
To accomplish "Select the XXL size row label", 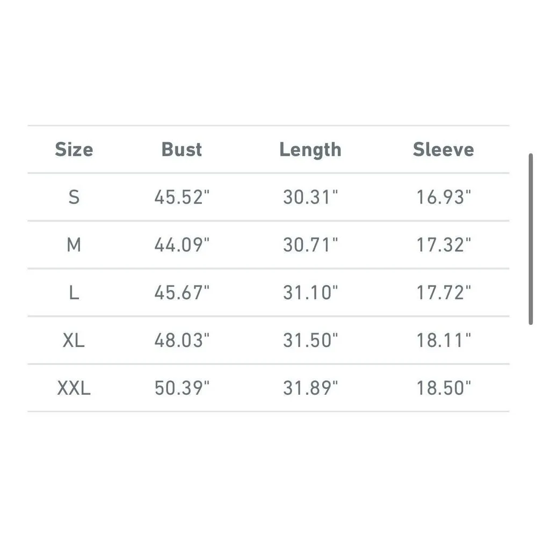I will pos(74,388).
